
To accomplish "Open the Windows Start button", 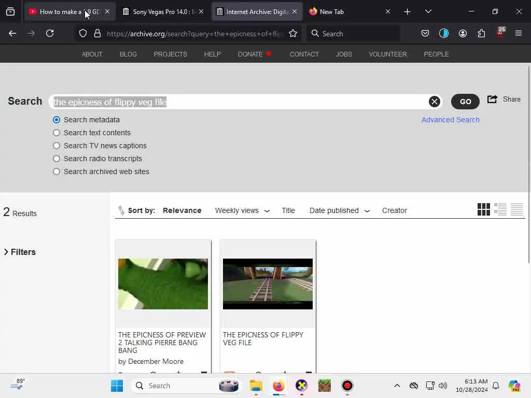I will click(x=117, y=386).
